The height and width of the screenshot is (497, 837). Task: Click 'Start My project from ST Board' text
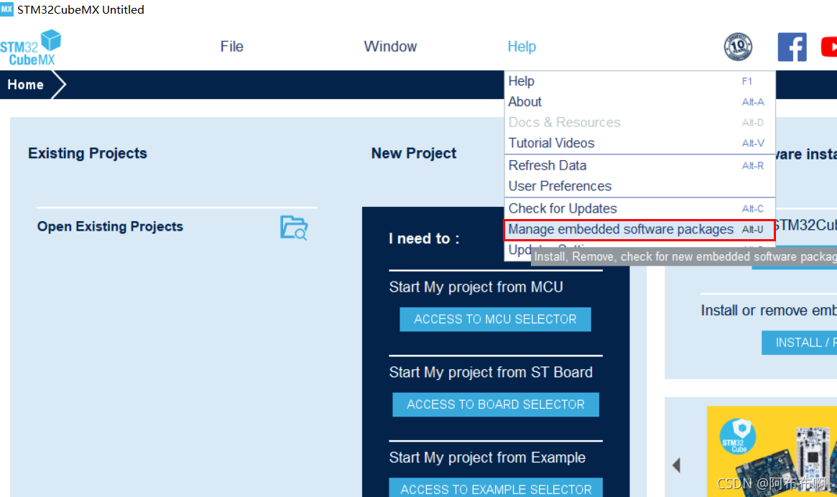491,372
